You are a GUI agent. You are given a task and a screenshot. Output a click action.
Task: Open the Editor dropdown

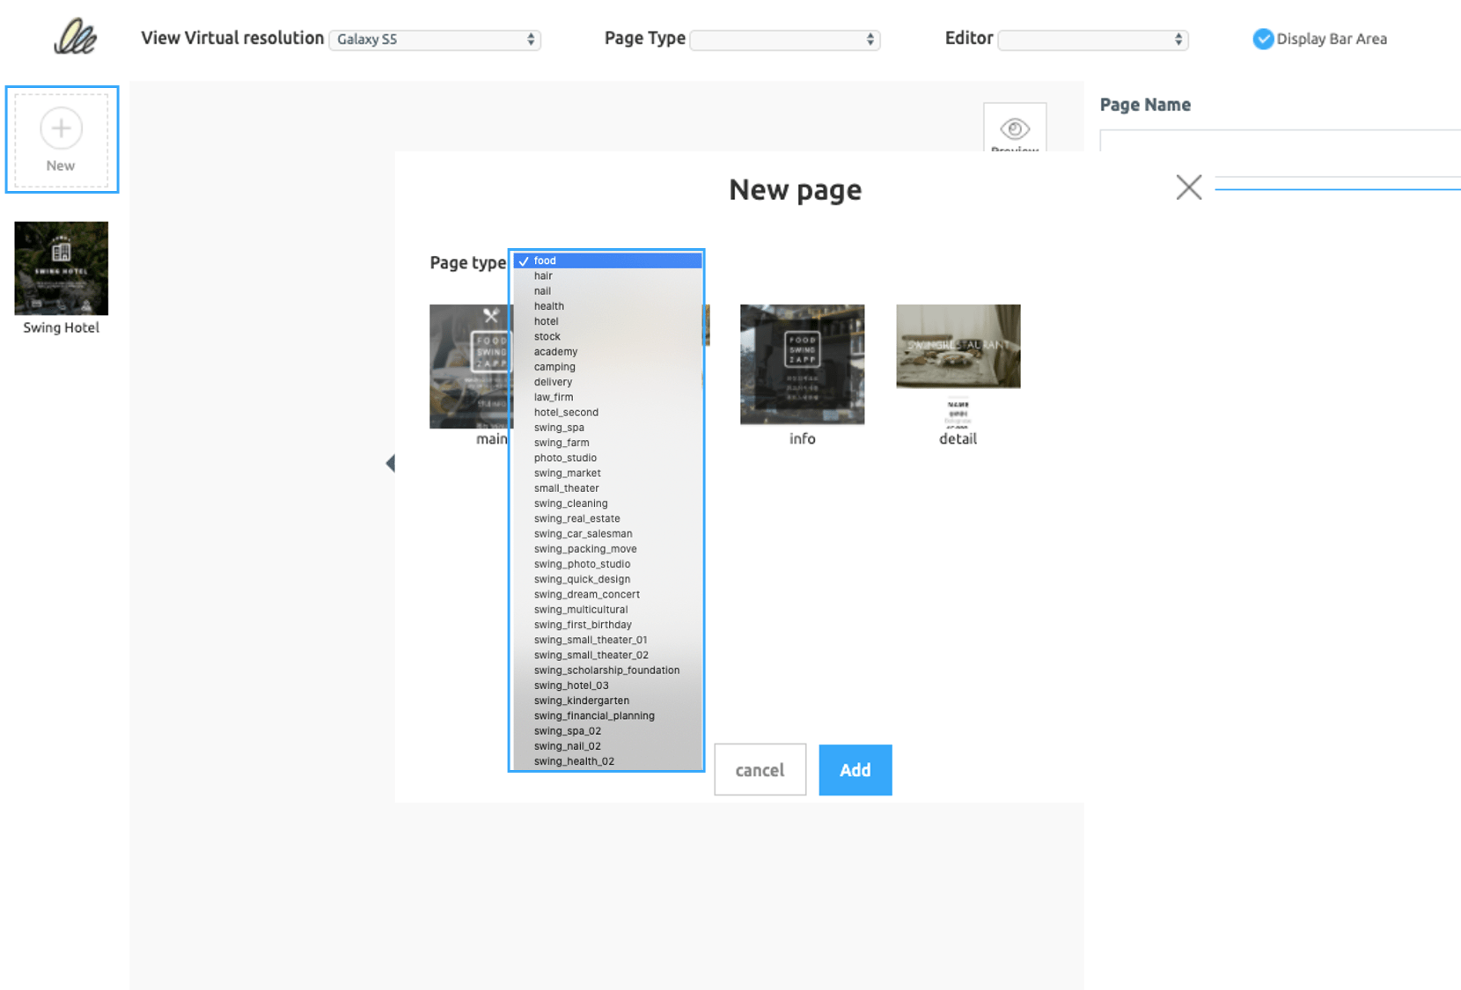coord(1092,40)
